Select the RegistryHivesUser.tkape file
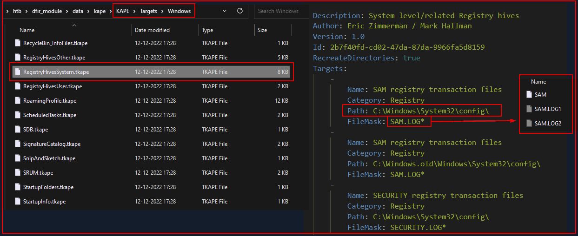Viewport: 578px width, 236px height. pyautogui.click(x=52, y=86)
